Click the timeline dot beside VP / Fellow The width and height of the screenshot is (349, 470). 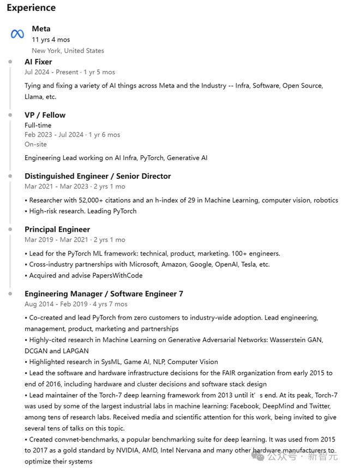pos(10,115)
